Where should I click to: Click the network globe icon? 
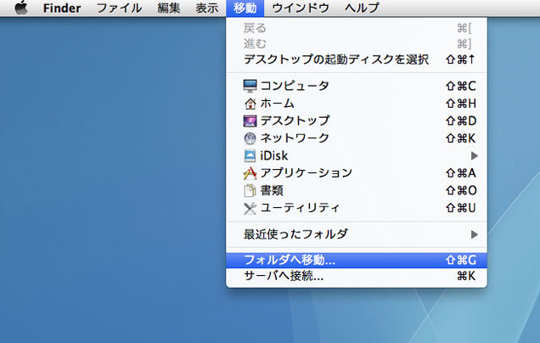[250, 138]
